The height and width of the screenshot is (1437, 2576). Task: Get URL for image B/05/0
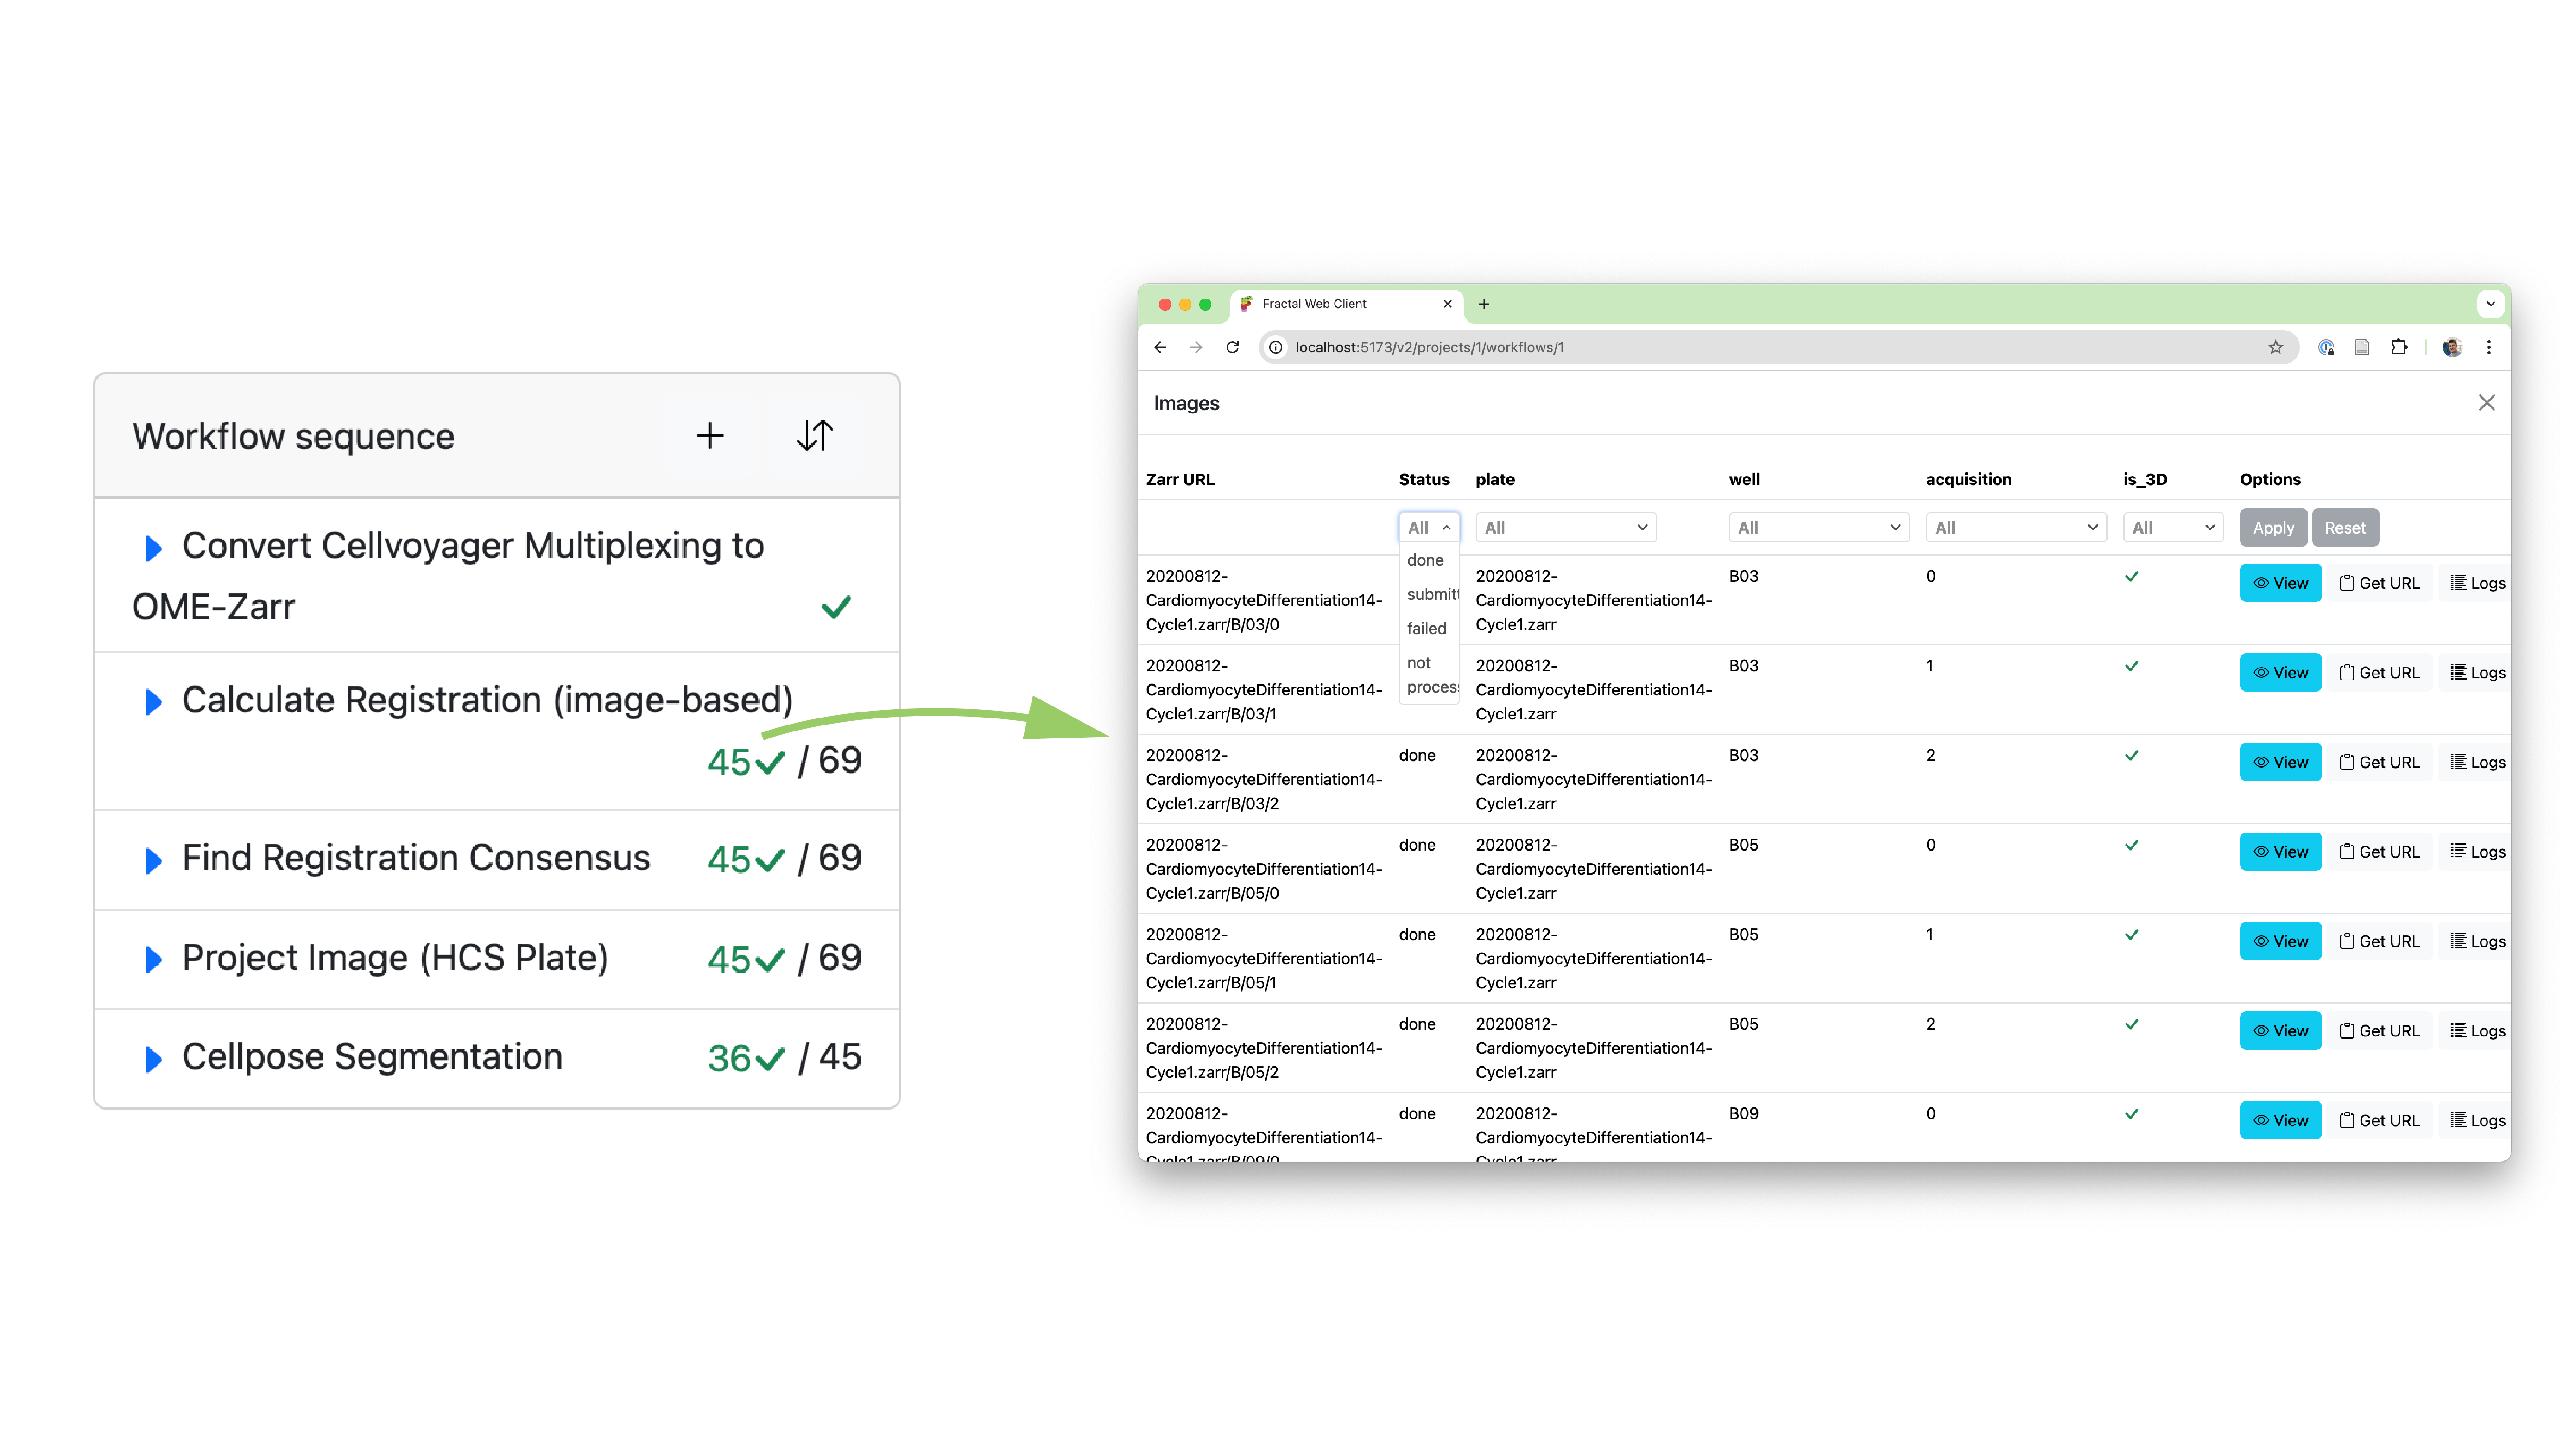2379,852
